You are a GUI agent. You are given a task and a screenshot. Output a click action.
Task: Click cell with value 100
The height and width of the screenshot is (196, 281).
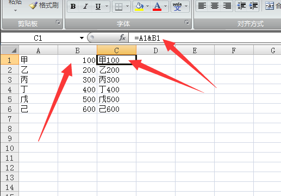pyautogui.click(x=77, y=60)
